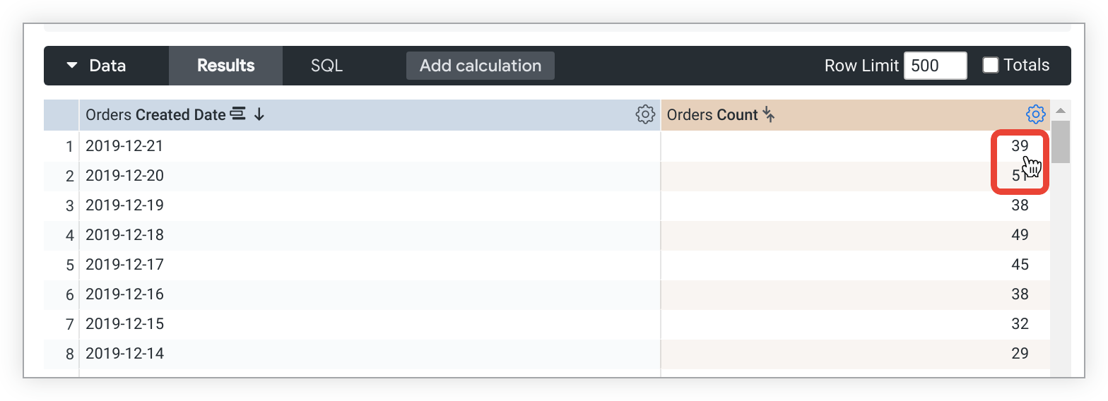This screenshot has width=1108, height=401.
Task: Click the results table scrollbar thumb
Action: (1060, 141)
